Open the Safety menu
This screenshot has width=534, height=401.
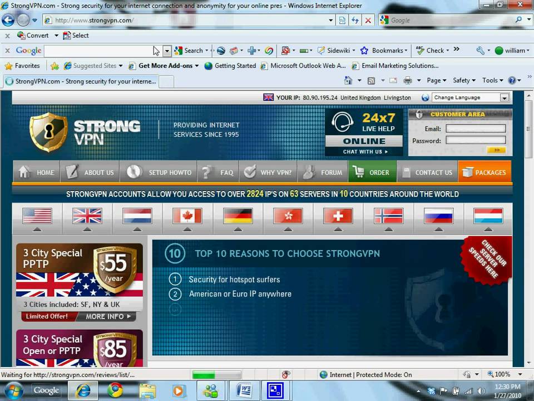[464, 80]
